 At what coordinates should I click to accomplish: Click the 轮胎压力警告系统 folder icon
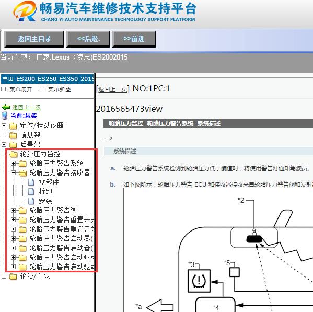click(x=22, y=164)
